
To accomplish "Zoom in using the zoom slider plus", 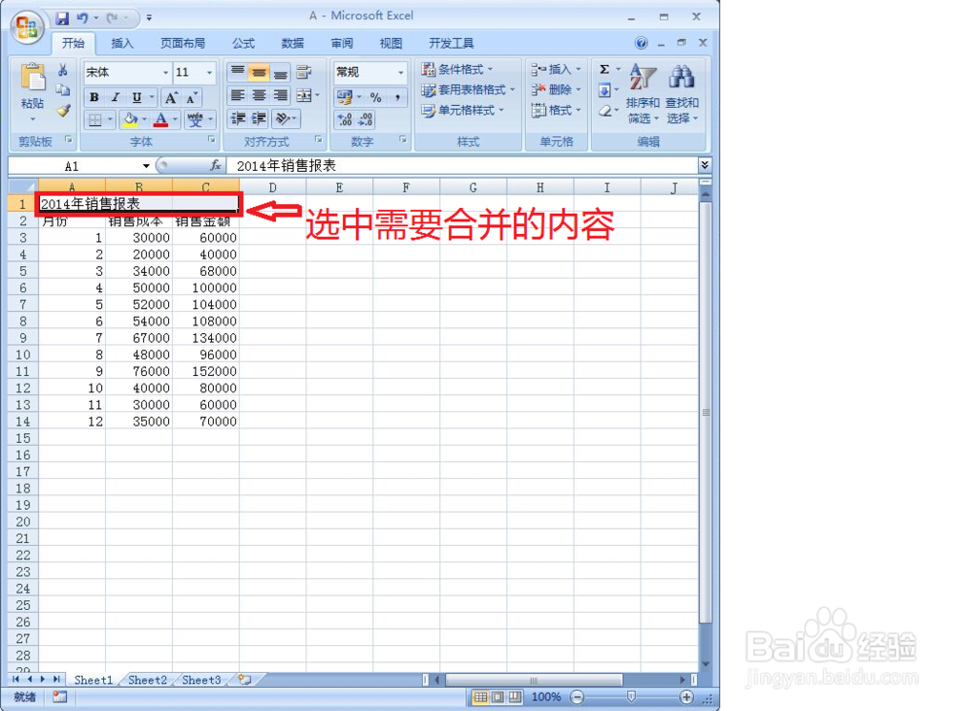I will pyautogui.click(x=686, y=697).
